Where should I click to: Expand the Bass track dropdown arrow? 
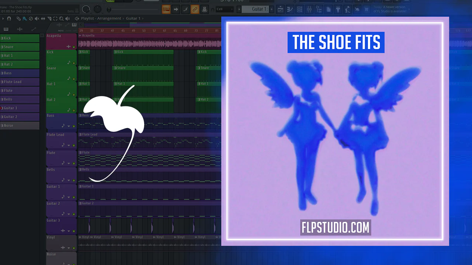point(69,126)
